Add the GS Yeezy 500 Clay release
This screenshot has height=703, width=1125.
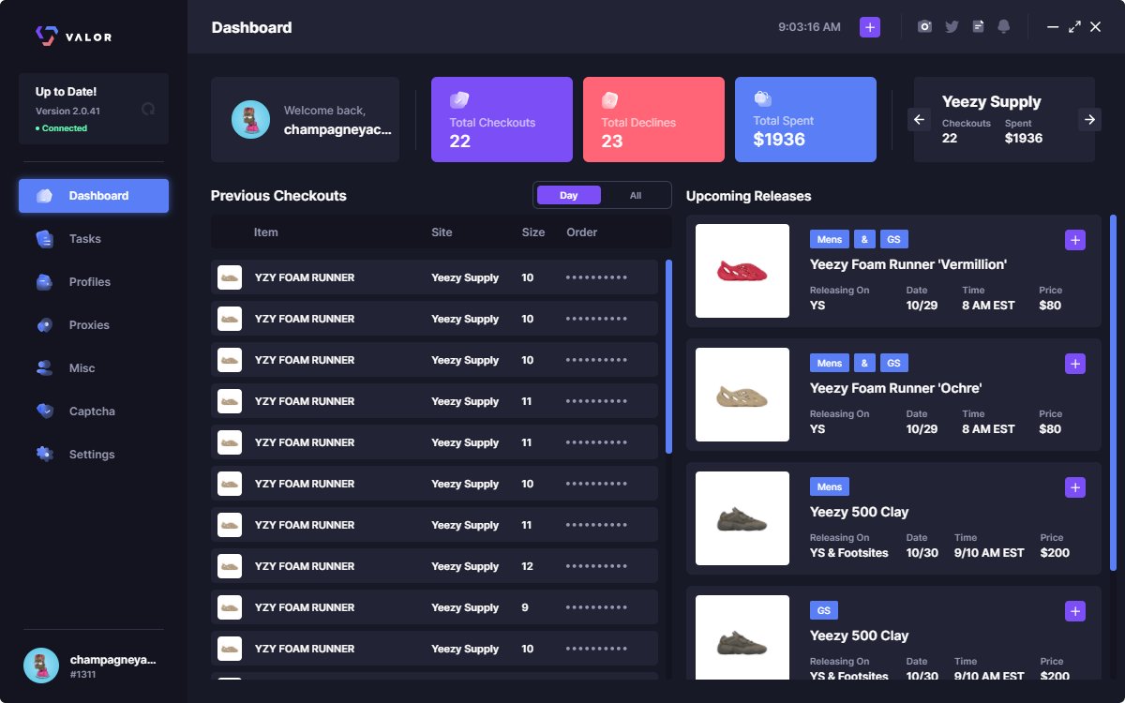pyautogui.click(x=1075, y=611)
